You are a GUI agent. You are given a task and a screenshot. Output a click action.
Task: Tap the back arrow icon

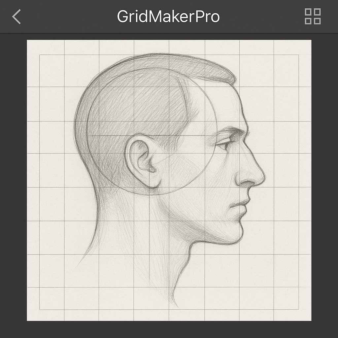(17, 17)
